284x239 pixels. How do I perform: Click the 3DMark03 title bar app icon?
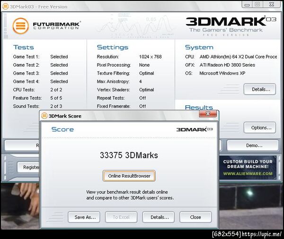tap(5, 7)
